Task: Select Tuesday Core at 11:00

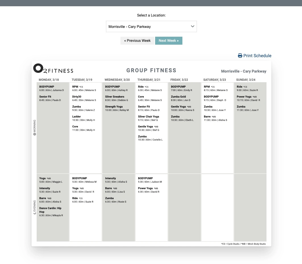Action: pyautogui.click(x=84, y=128)
